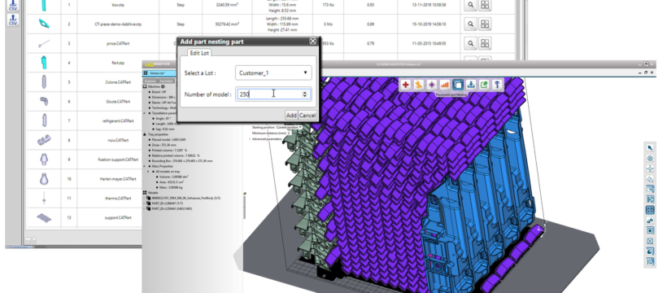Open the Select a Lot dropdown
This screenshot has width=667, height=293.
(x=273, y=72)
